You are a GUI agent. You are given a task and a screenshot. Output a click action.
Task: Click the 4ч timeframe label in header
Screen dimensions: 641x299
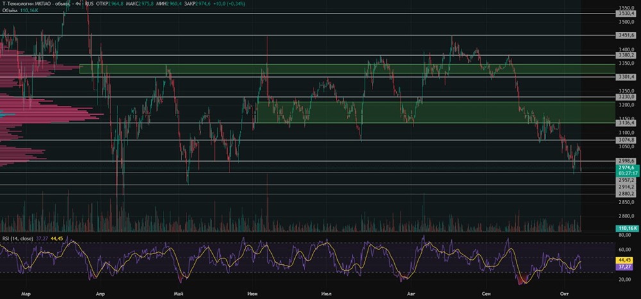[78, 4]
